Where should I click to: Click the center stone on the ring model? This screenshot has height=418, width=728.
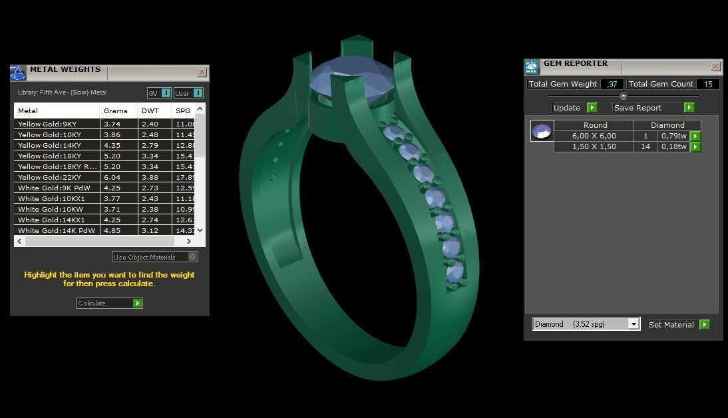353,80
